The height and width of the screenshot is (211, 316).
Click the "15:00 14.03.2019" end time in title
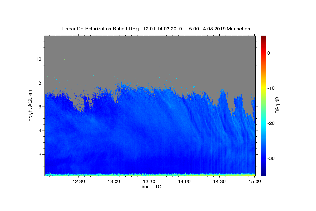click(x=206, y=29)
